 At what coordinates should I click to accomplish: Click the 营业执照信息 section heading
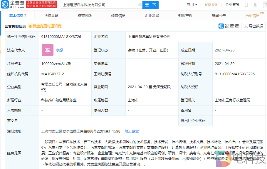pyautogui.click(x=15, y=26)
